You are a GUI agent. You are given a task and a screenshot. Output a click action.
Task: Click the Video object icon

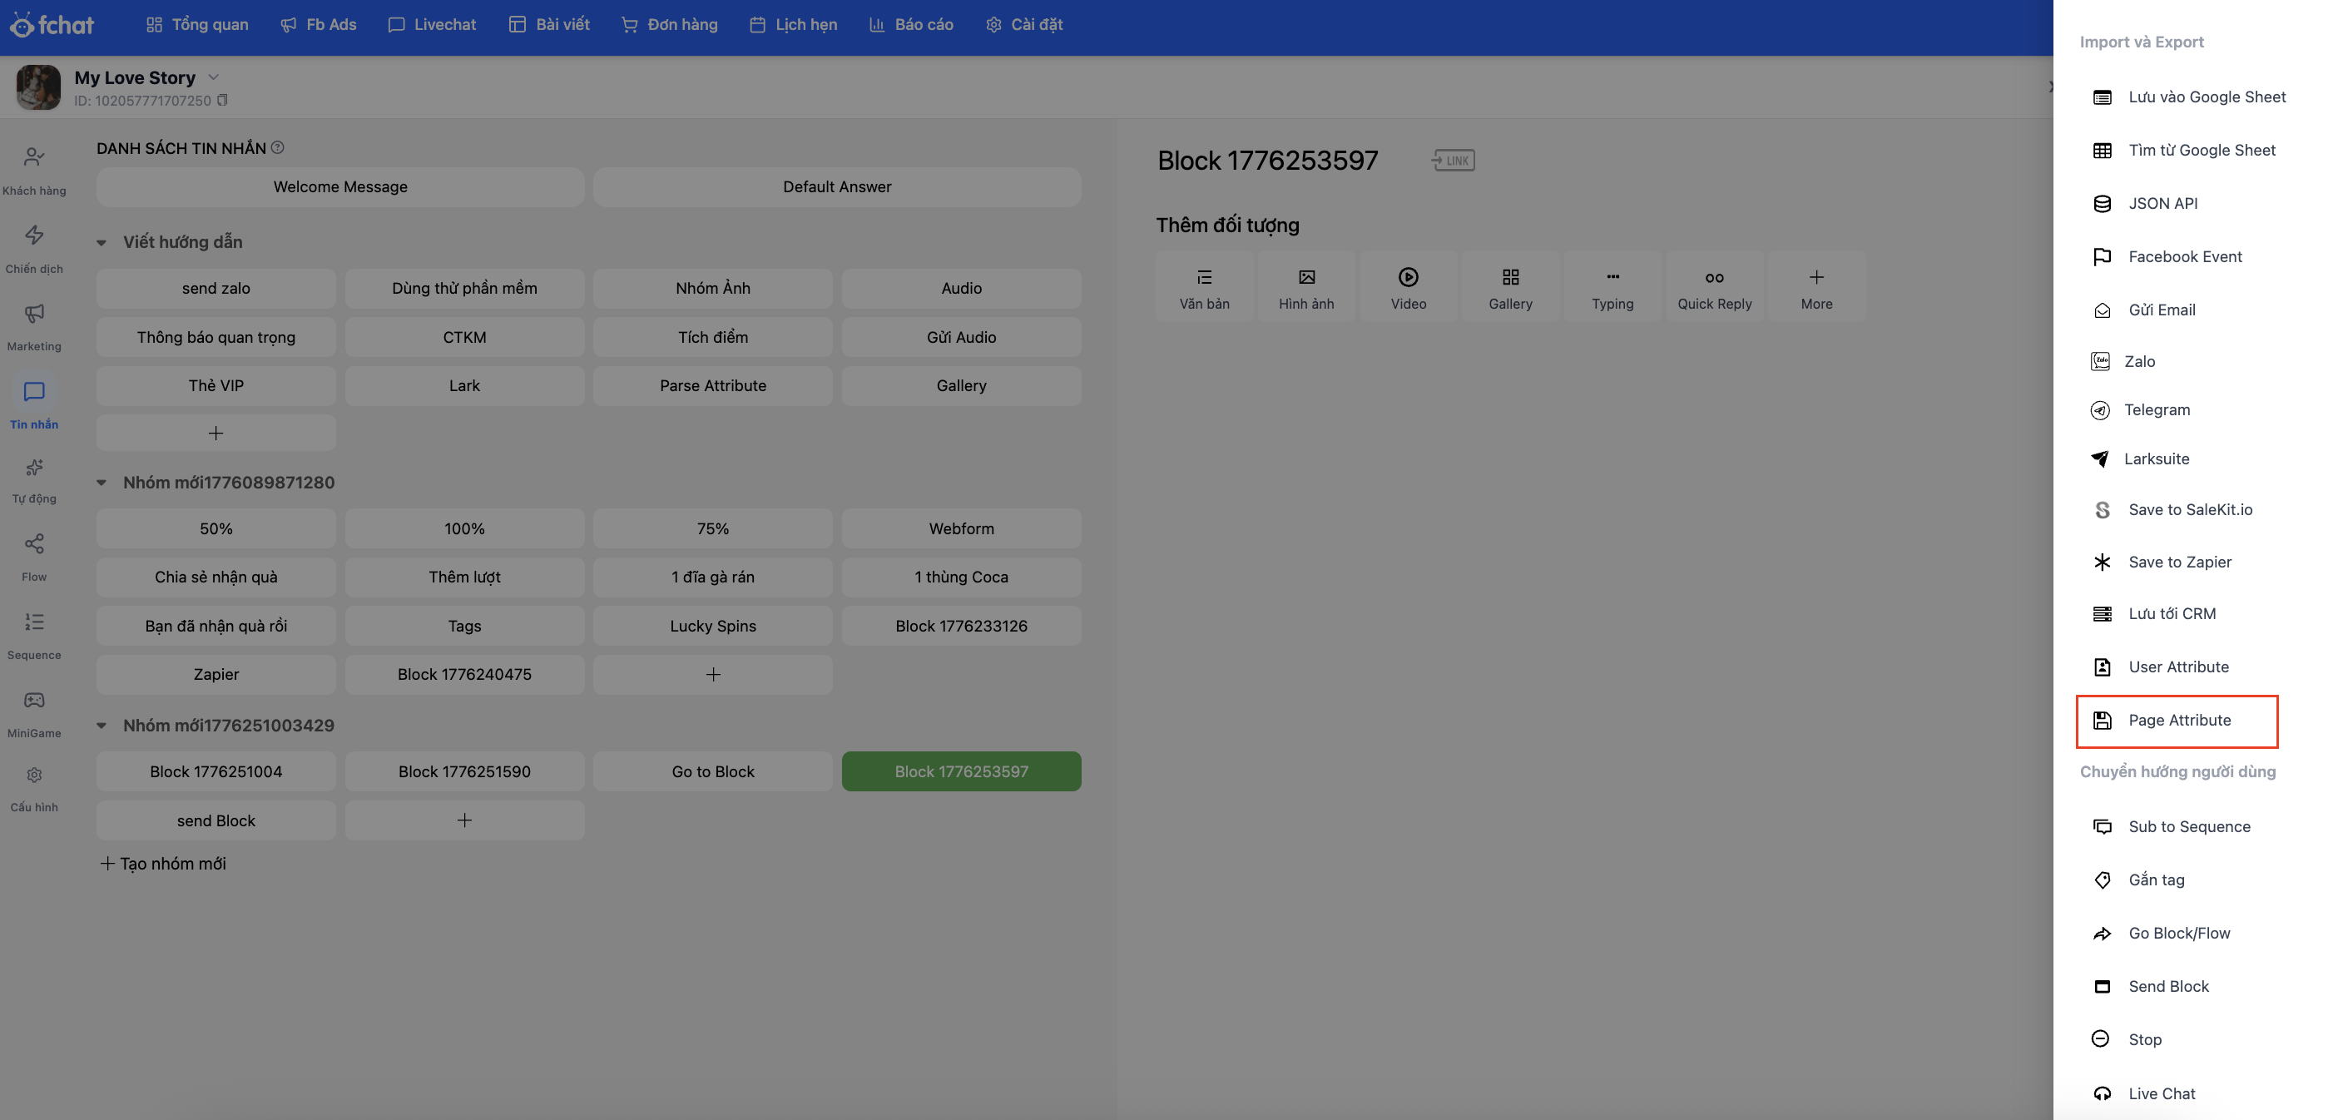tap(1408, 277)
